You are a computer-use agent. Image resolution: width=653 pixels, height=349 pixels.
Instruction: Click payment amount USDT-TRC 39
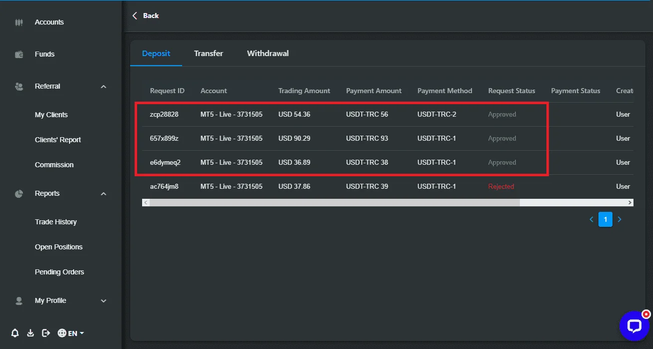(367, 187)
